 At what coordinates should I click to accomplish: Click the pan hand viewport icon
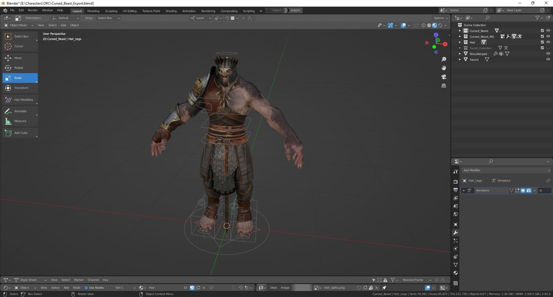(444, 68)
